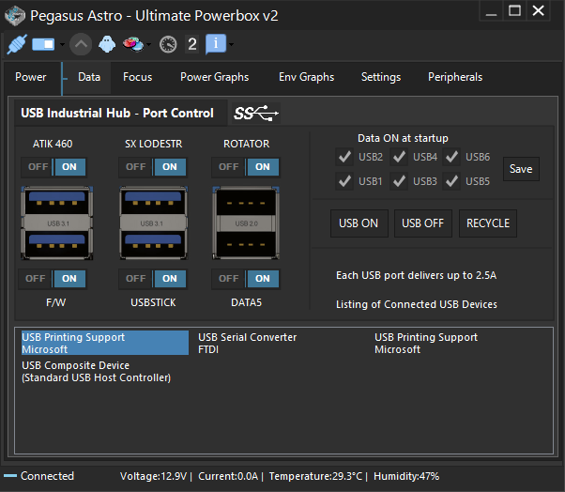Viewport: 565px width, 492px height.
Task: Click the Temperature:29.3°C status readout
Action: [315, 476]
